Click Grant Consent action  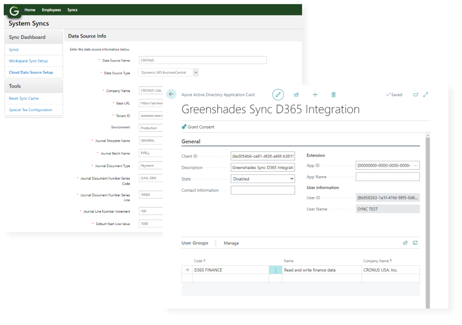pos(201,127)
